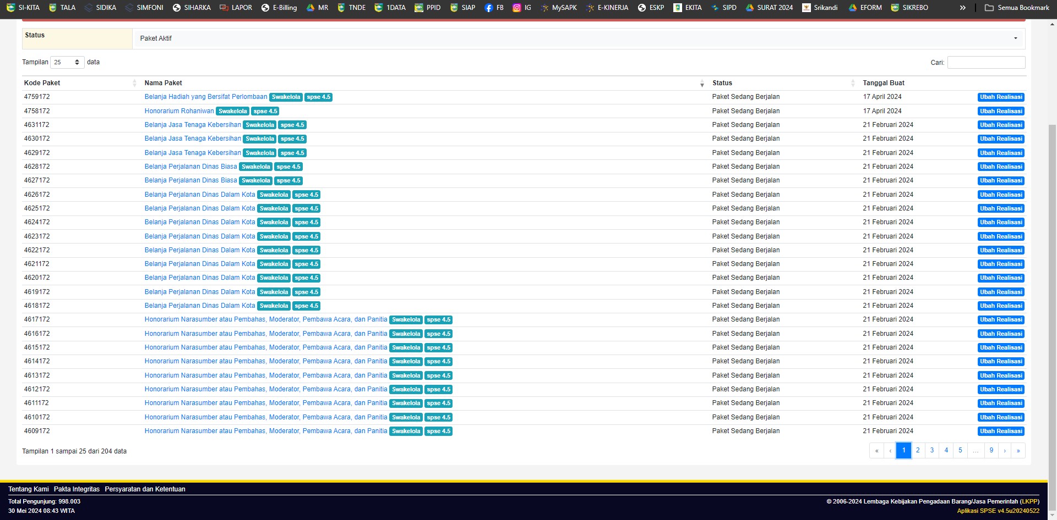Open the Pakta Integritas footer link
The image size is (1057, 520).
pyautogui.click(x=77, y=489)
